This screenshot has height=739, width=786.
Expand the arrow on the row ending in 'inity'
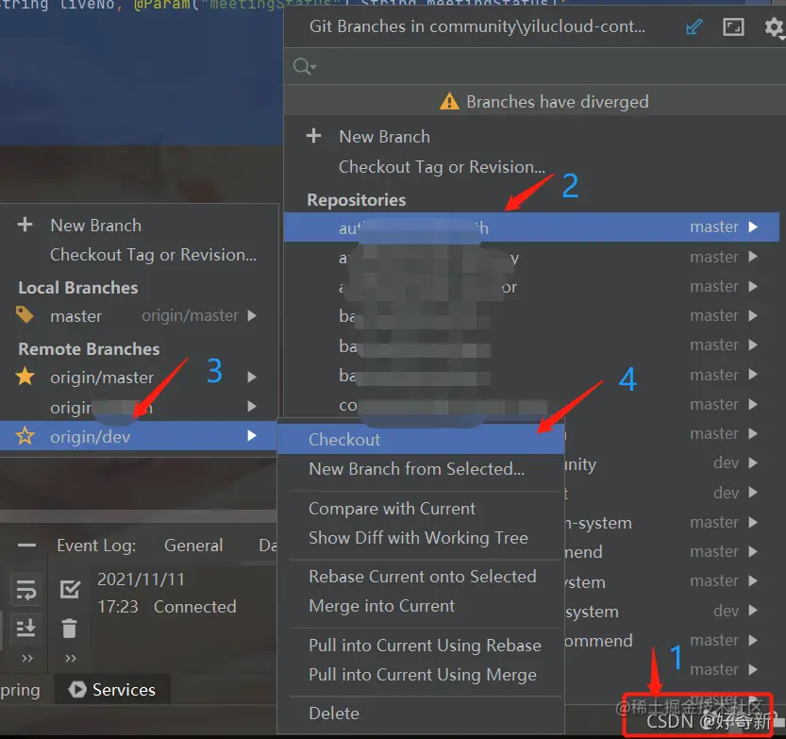click(752, 462)
